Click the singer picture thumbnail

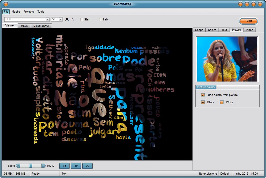point(227,59)
